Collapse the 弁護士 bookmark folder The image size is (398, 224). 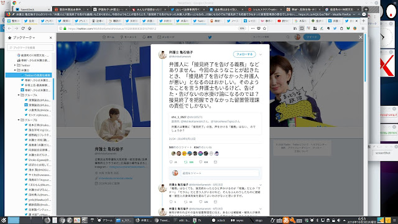15,70
